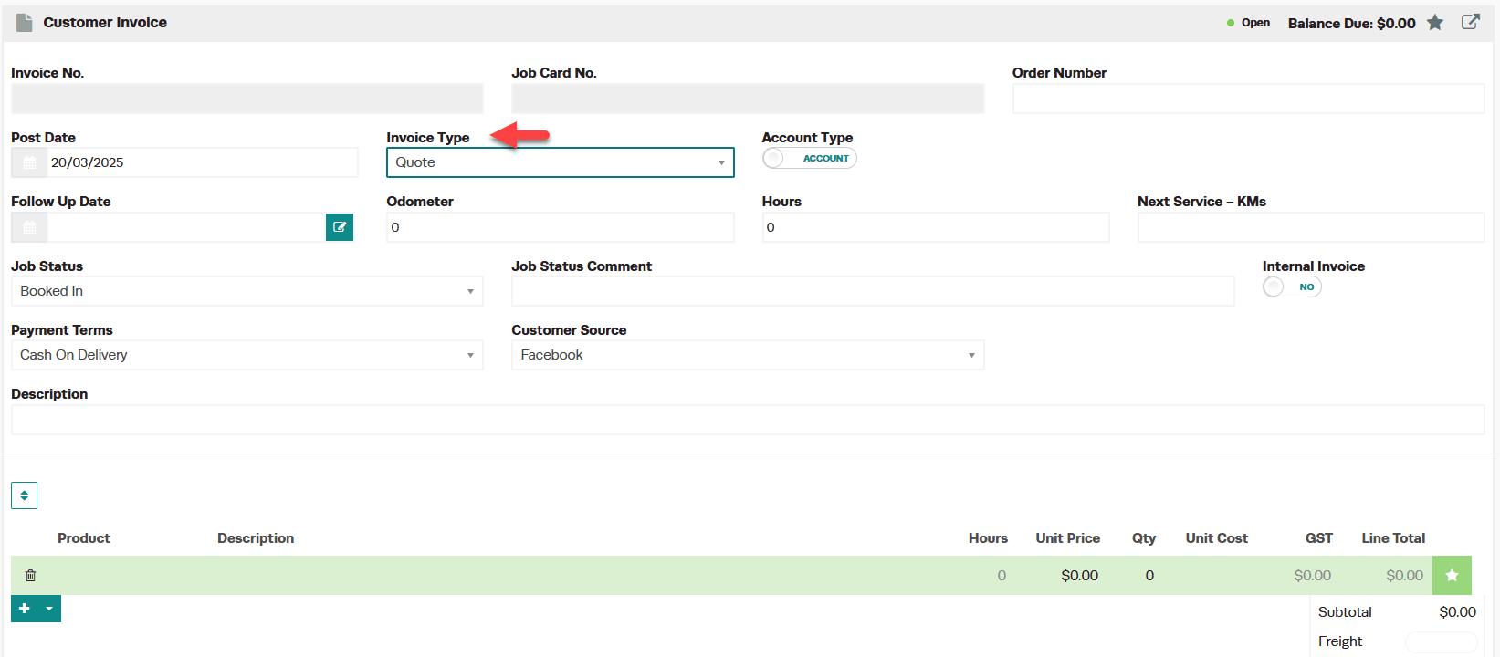Click the Subtotal $0.00 value

[1457, 612]
